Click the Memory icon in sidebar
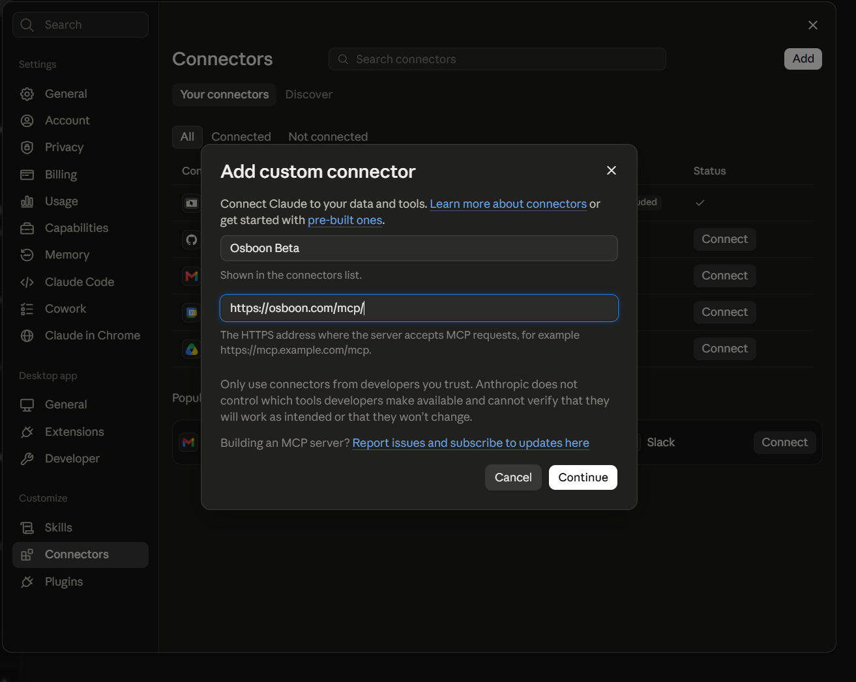The width and height of the screenshot is (856, 682). pos(27,255)
